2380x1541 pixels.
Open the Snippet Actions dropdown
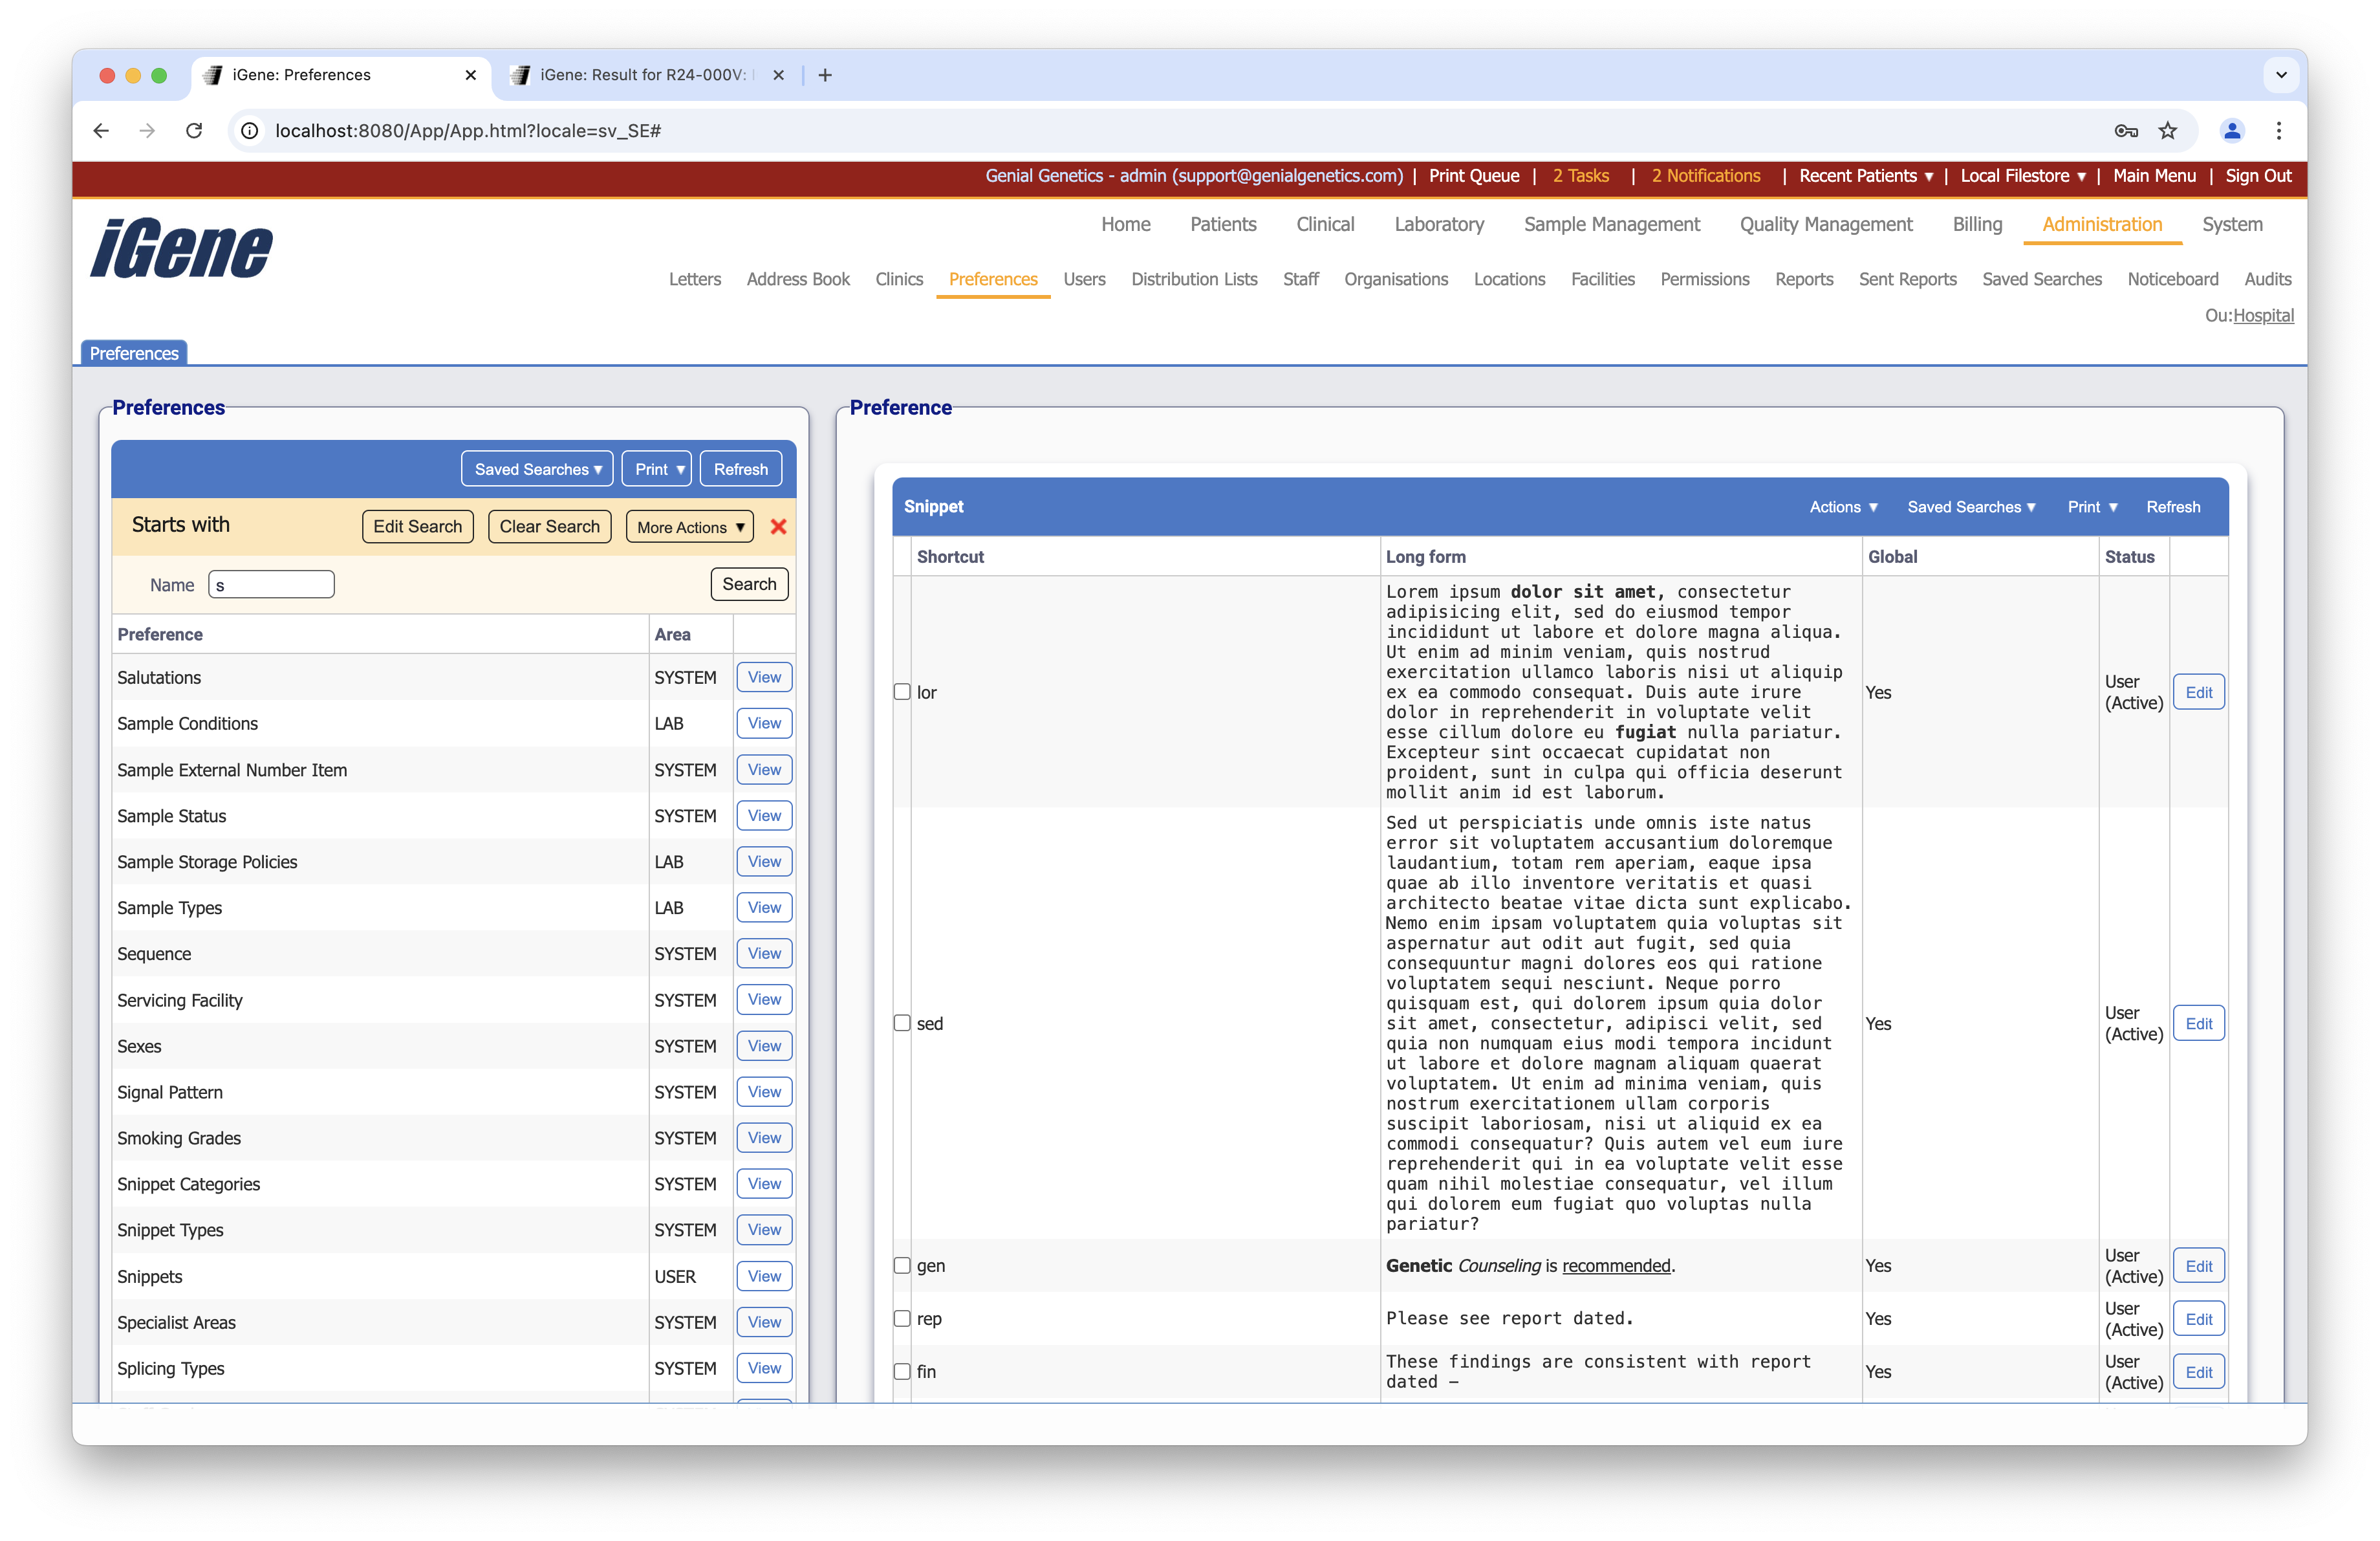(x=1843, y=507)
